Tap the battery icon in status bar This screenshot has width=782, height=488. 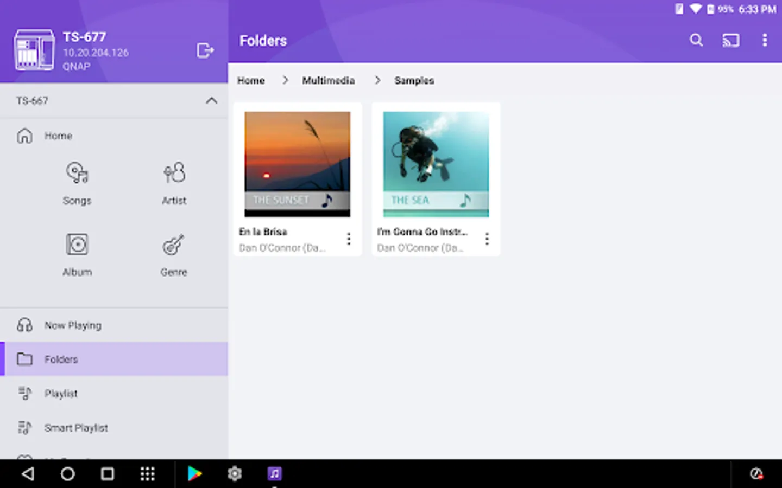coord(710,9)
